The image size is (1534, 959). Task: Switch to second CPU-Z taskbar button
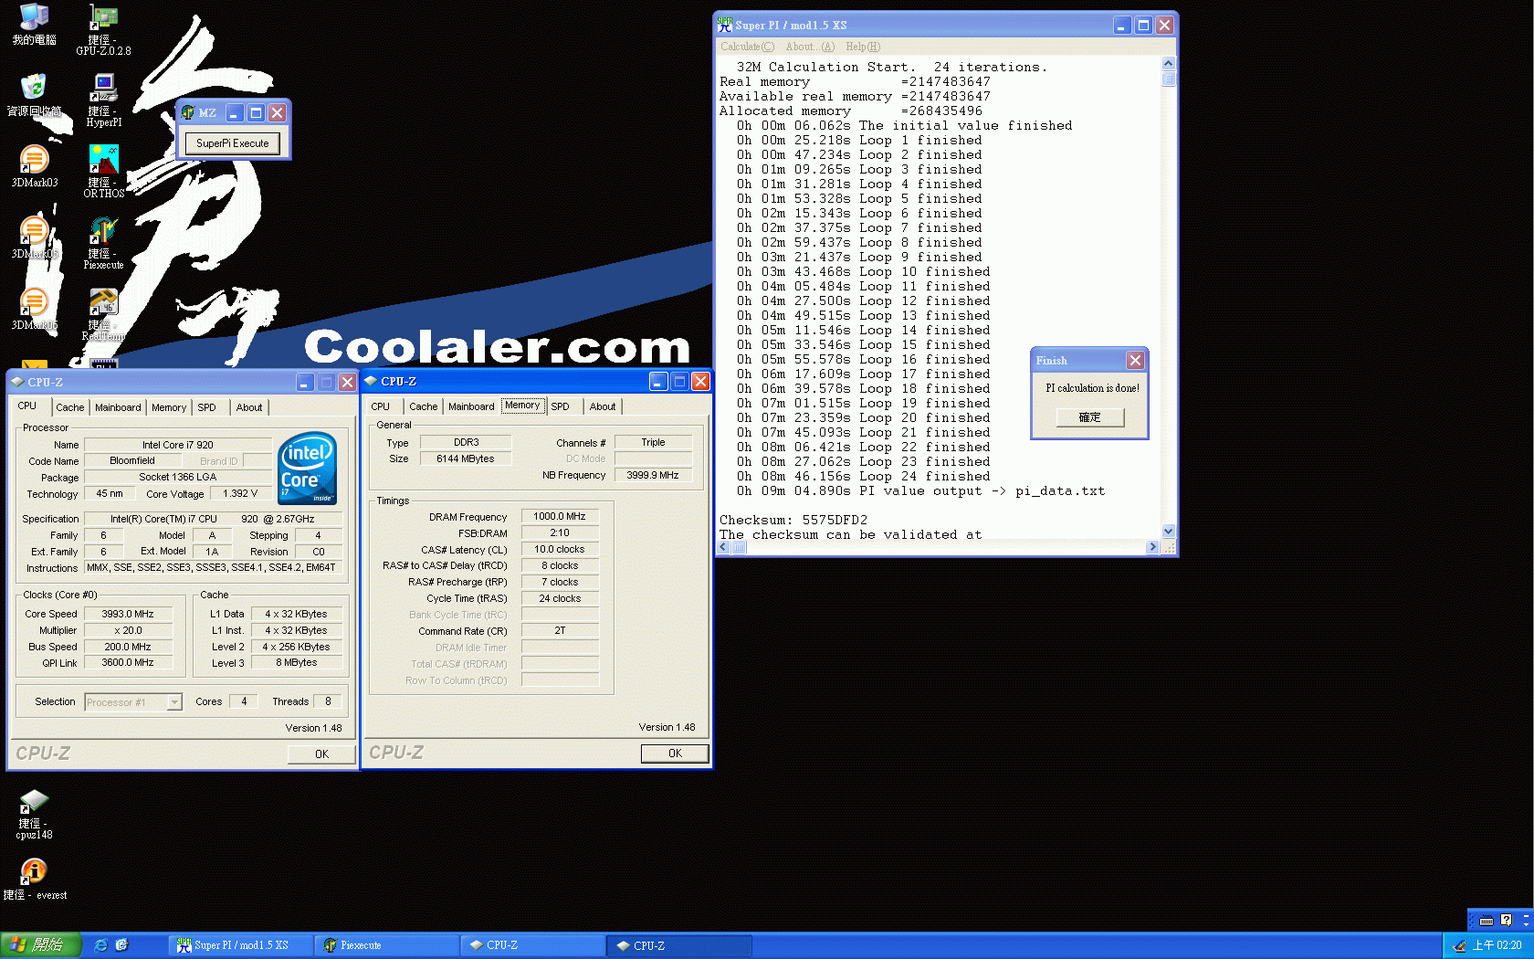coord(679,945)
